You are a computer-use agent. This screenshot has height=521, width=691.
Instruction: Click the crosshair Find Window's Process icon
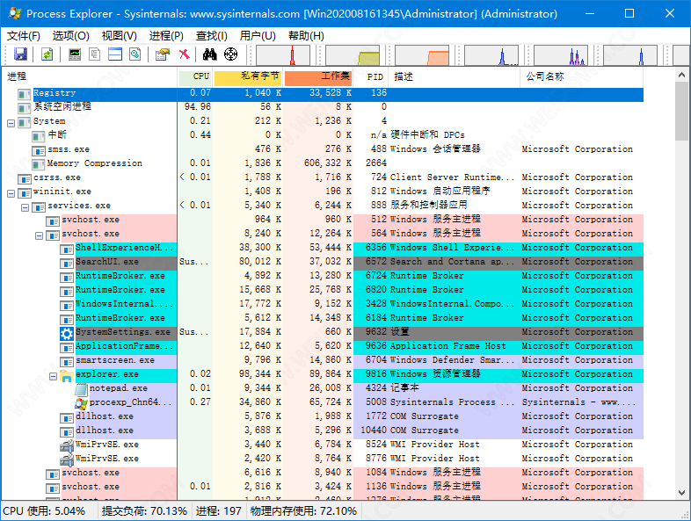tap(230, 54)
